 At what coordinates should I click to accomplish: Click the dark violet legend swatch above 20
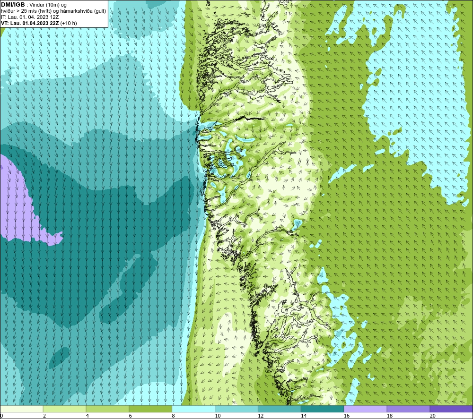451,409
